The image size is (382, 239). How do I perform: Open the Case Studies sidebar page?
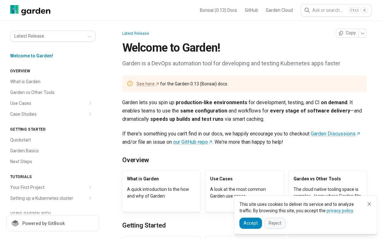coord(23,114)
